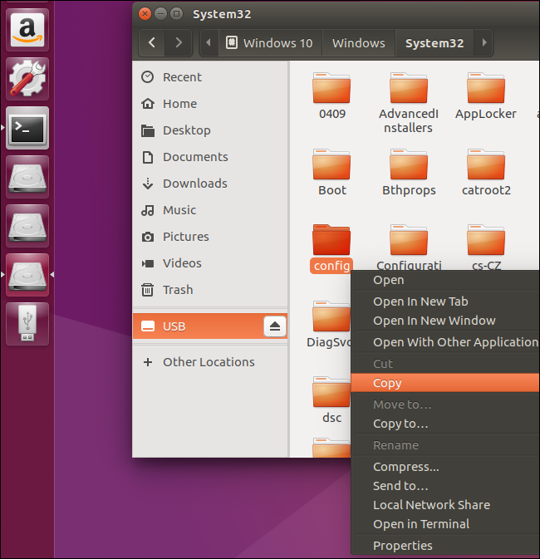This screenshot has width=540, height=559.
Task: Select the catroot2 folder
Action: [x=486, y=172]
